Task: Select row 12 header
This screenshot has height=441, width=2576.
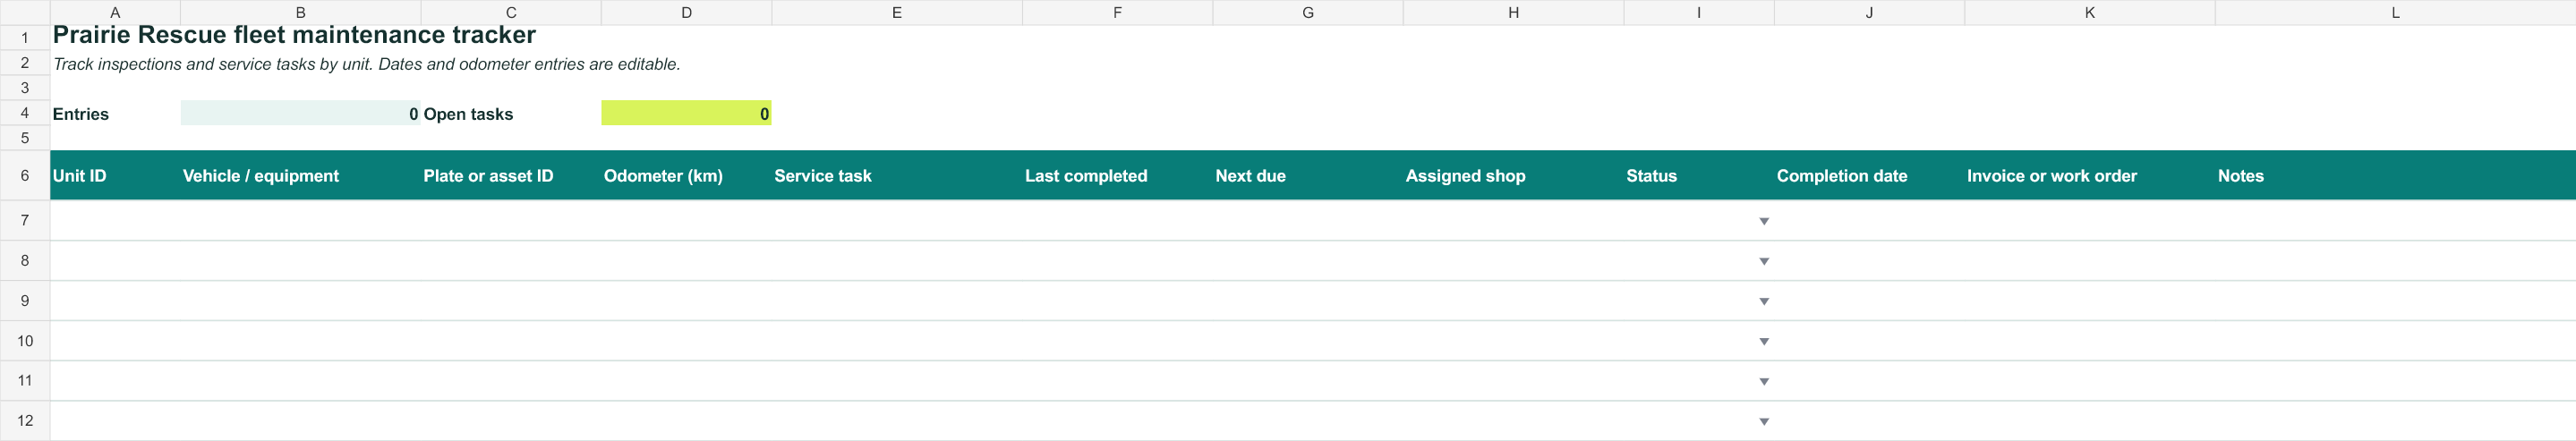Action: tap(25, 420)
